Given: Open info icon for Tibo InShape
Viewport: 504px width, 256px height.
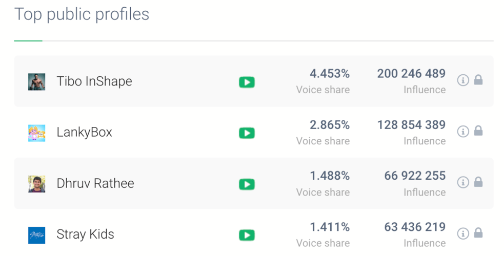Looking at the screenshot, I should pyautogui.click(x=463, y=80).
